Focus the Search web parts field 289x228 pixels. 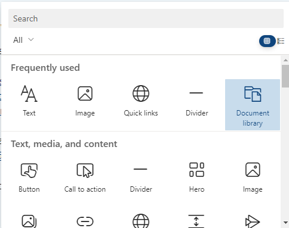point(146,18)
